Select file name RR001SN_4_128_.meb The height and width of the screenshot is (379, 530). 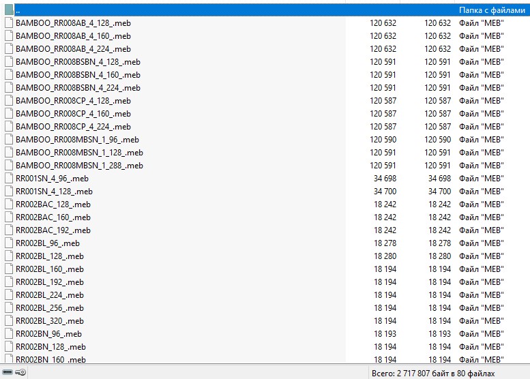54,191
